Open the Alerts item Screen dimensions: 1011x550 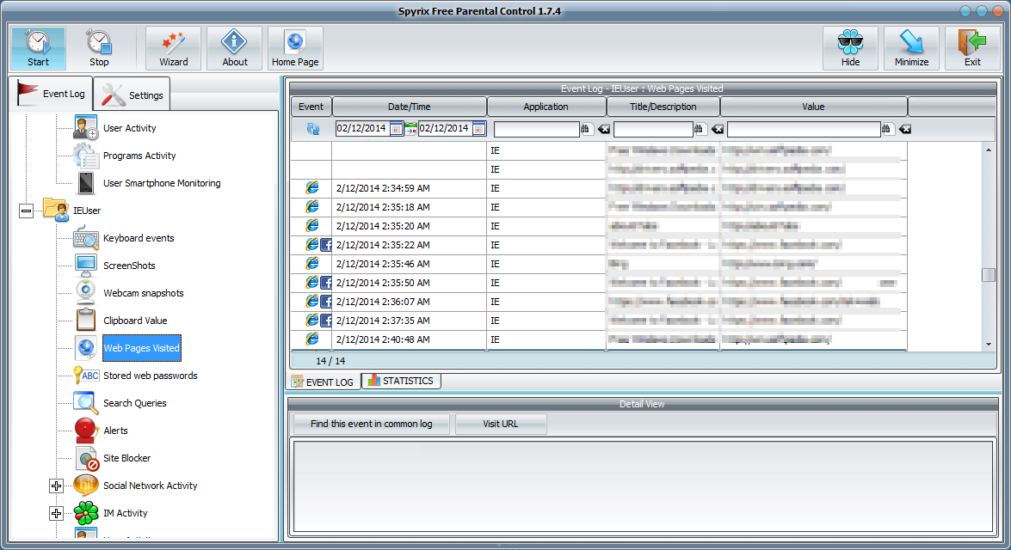click(x=115, y=431)
